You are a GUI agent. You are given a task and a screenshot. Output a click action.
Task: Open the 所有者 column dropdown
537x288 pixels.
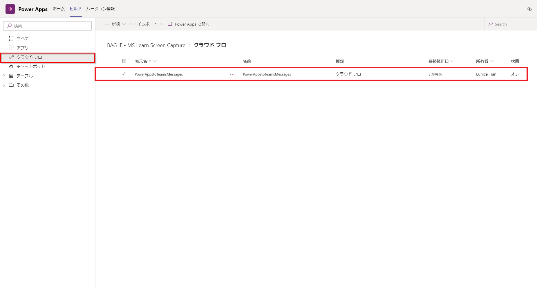pos(492,61)
